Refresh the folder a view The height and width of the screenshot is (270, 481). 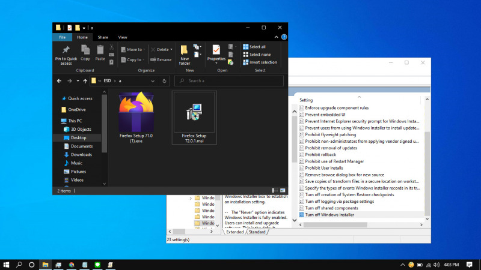[164, 81]
